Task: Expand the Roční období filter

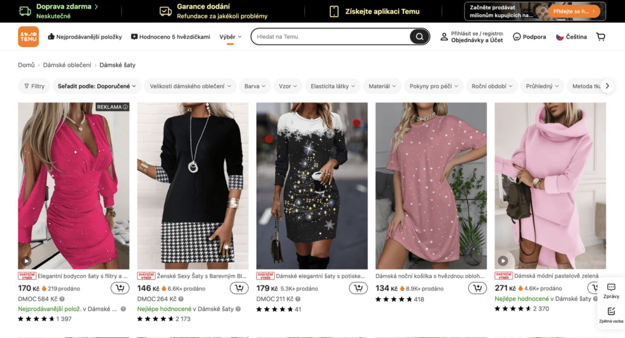Action: point(491,86)
